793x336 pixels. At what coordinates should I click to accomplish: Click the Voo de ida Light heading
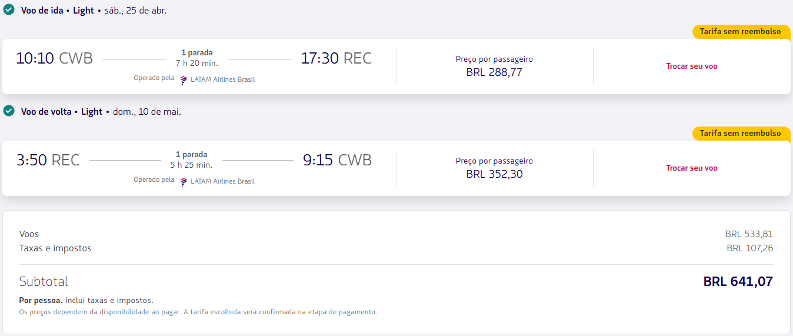coord(58,11)
